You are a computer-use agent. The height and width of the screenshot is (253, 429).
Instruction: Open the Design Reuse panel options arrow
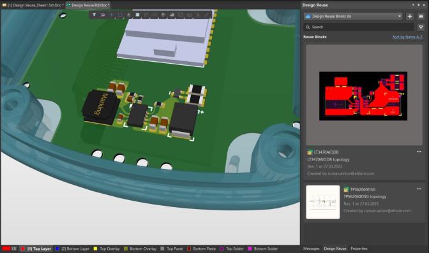click(x=413, y=5)
